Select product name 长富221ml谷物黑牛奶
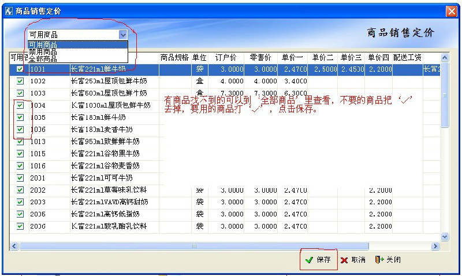The image size is (462, 276). (105, 153)
